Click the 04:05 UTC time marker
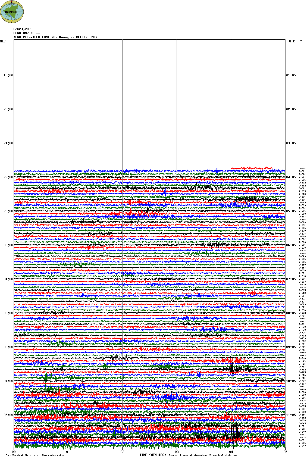307x459 pixels. pos(291,177)
